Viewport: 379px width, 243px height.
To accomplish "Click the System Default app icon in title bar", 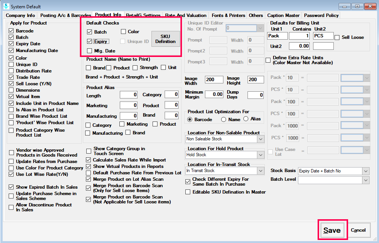I will 6,7.
